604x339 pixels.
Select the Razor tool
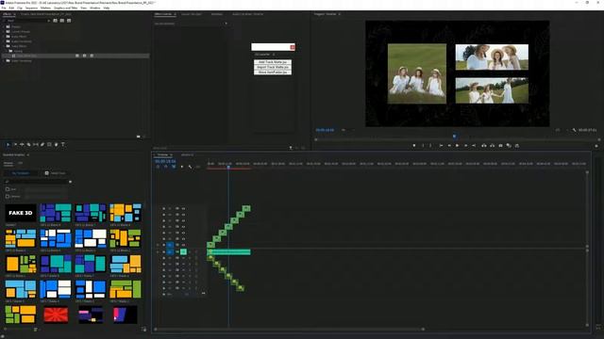[x=29, y=144]
